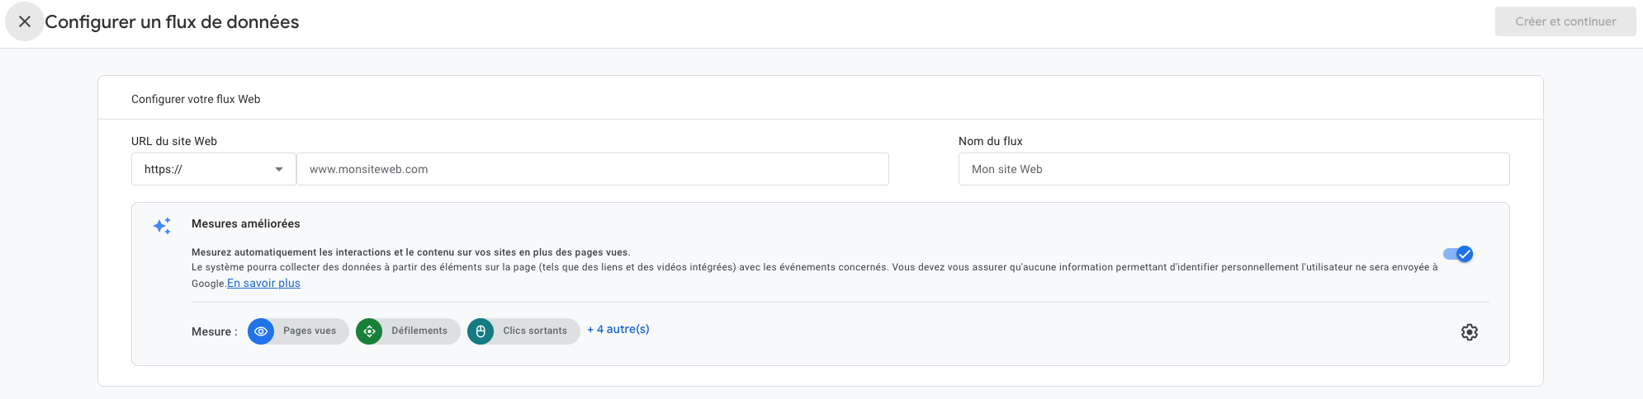This screenshot has width=1643, height=399.
Task: Close the data stream configuration panel
Action: tap(25, 22)
